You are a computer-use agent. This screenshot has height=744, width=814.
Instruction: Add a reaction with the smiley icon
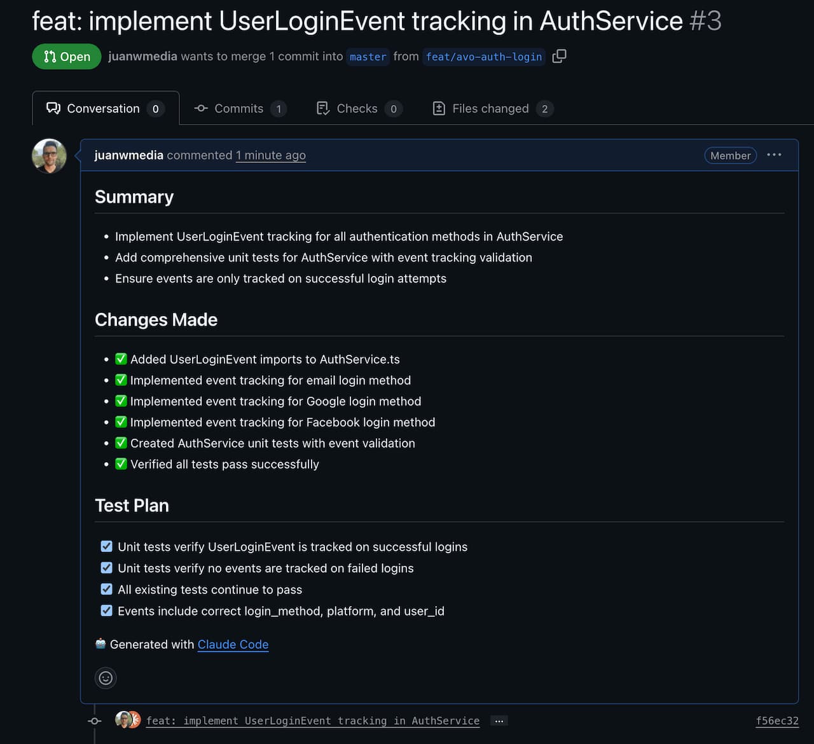point(106,678)
